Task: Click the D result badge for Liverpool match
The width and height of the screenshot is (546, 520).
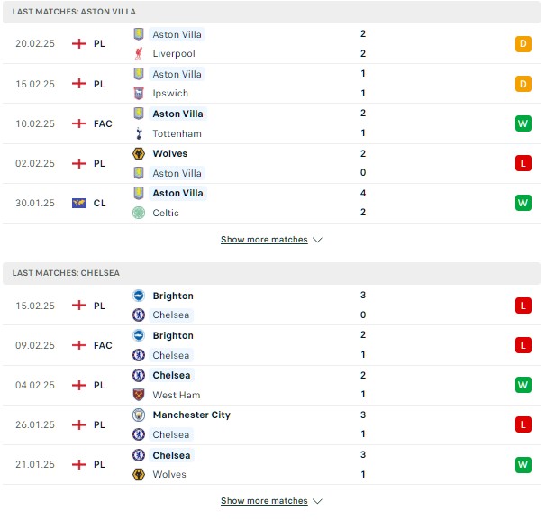Action: click(x=523, y=44)
